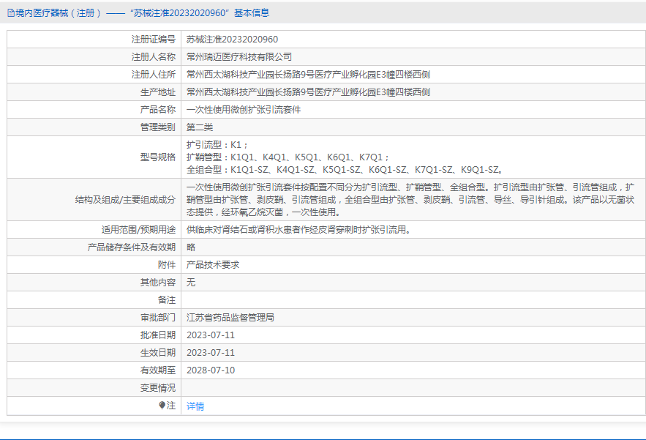Click the 生效日期 row label

158,353
